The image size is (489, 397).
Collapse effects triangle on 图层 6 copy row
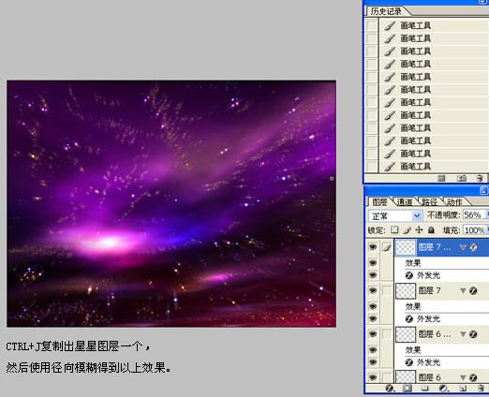tap(463, 334)
